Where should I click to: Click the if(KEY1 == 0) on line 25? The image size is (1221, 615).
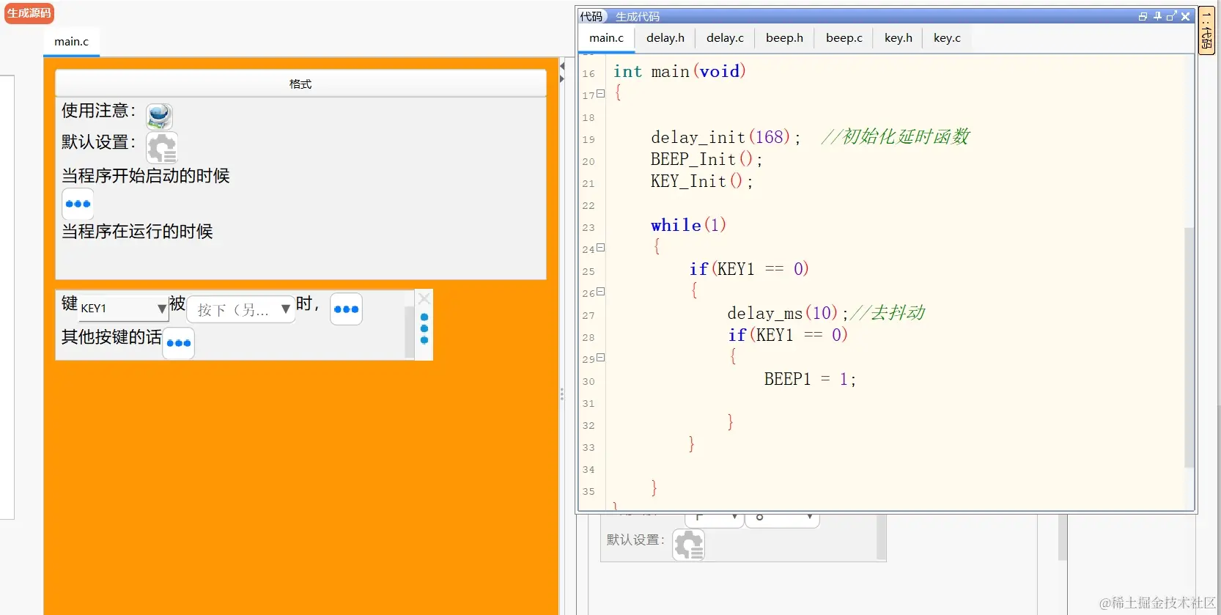point(749,269)
